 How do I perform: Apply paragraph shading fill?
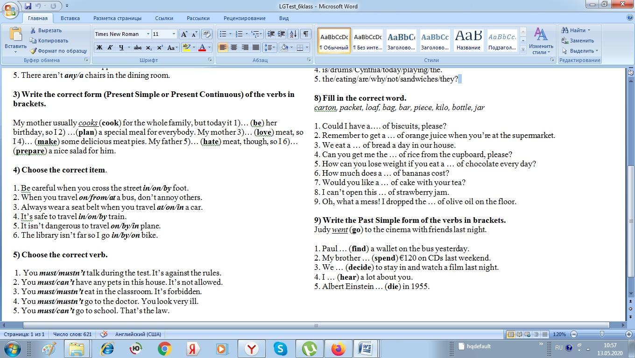284,48
